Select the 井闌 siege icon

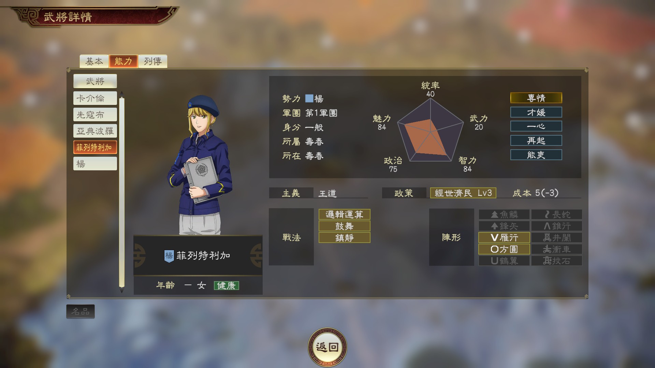click(x=547, y=237)
